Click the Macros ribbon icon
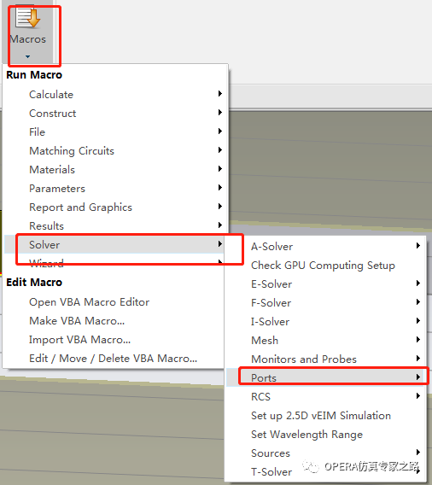Viewport: 432px width, 485px height. coord(28,18)
